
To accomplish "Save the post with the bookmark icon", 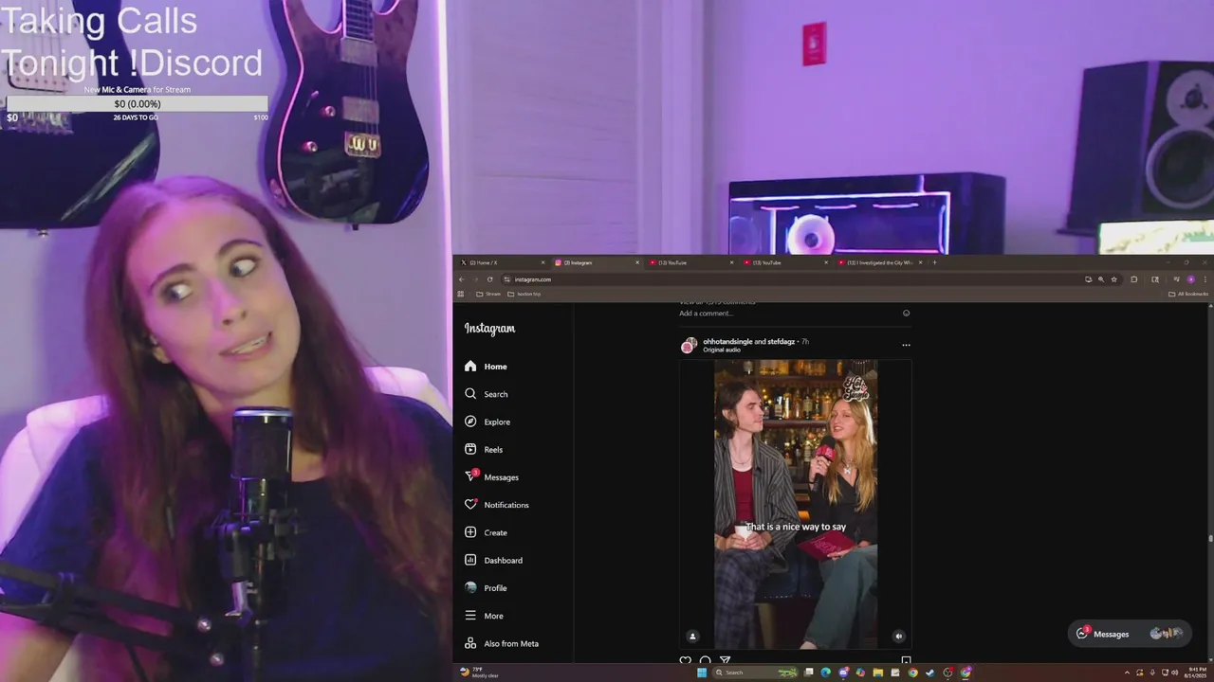I will click(x=906, y=660).
